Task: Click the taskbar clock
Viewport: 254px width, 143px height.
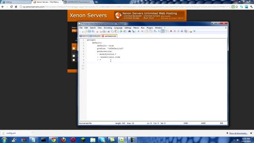Action: (246, 140)
